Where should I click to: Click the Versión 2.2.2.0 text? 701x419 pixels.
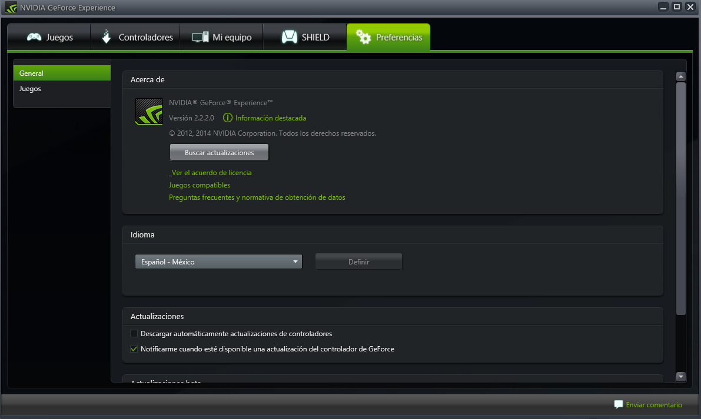pos(191,118)
